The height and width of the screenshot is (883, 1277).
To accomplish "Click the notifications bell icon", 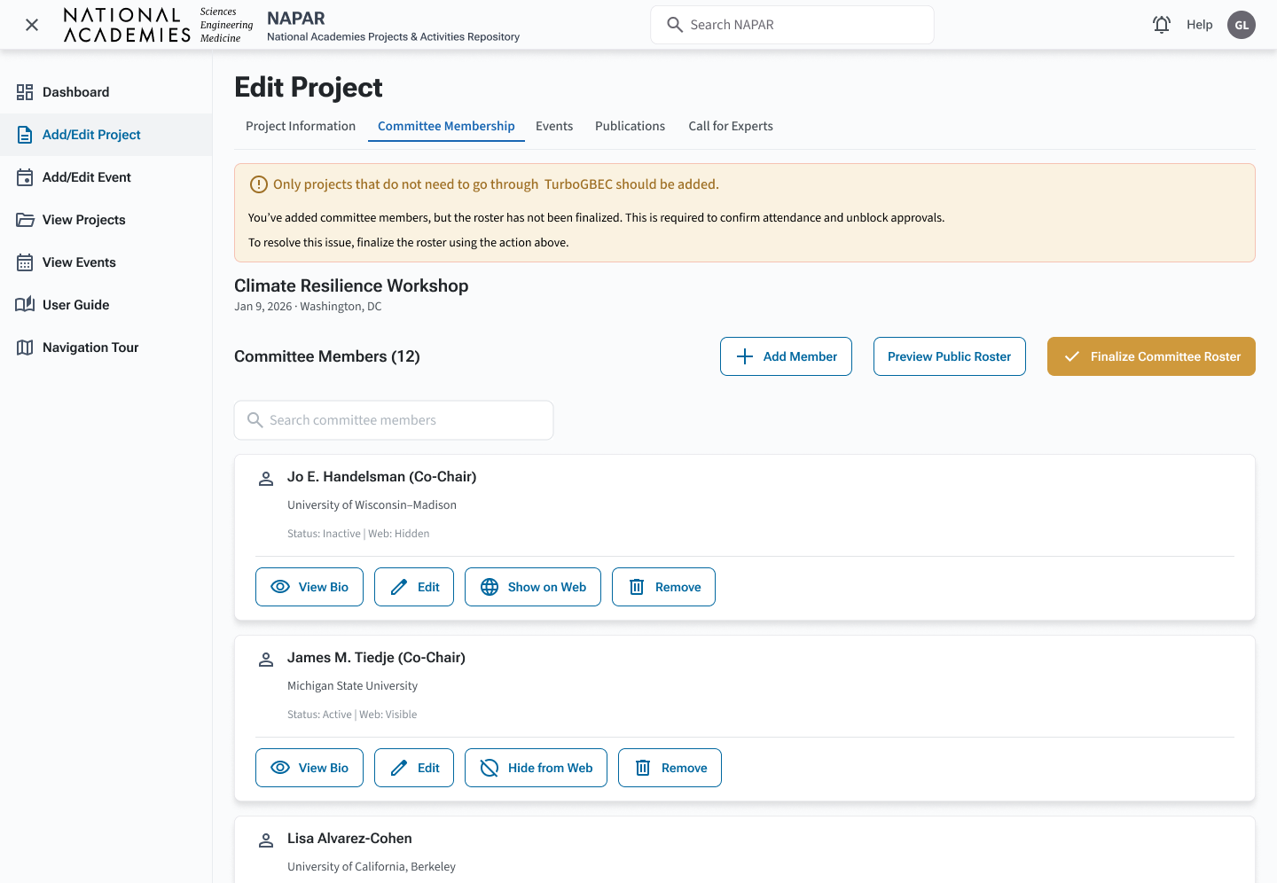I will 1161,25.
